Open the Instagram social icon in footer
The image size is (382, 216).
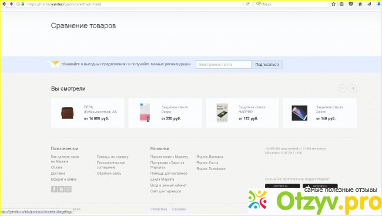click(x=68, y=189)
